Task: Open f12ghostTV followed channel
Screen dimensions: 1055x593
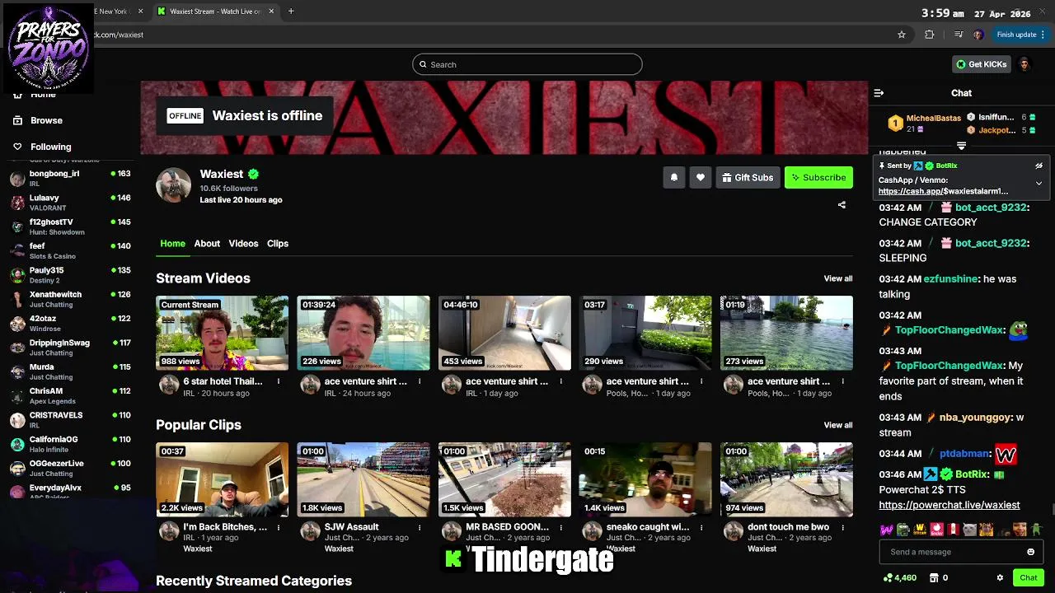Action: tap(69, 226)
